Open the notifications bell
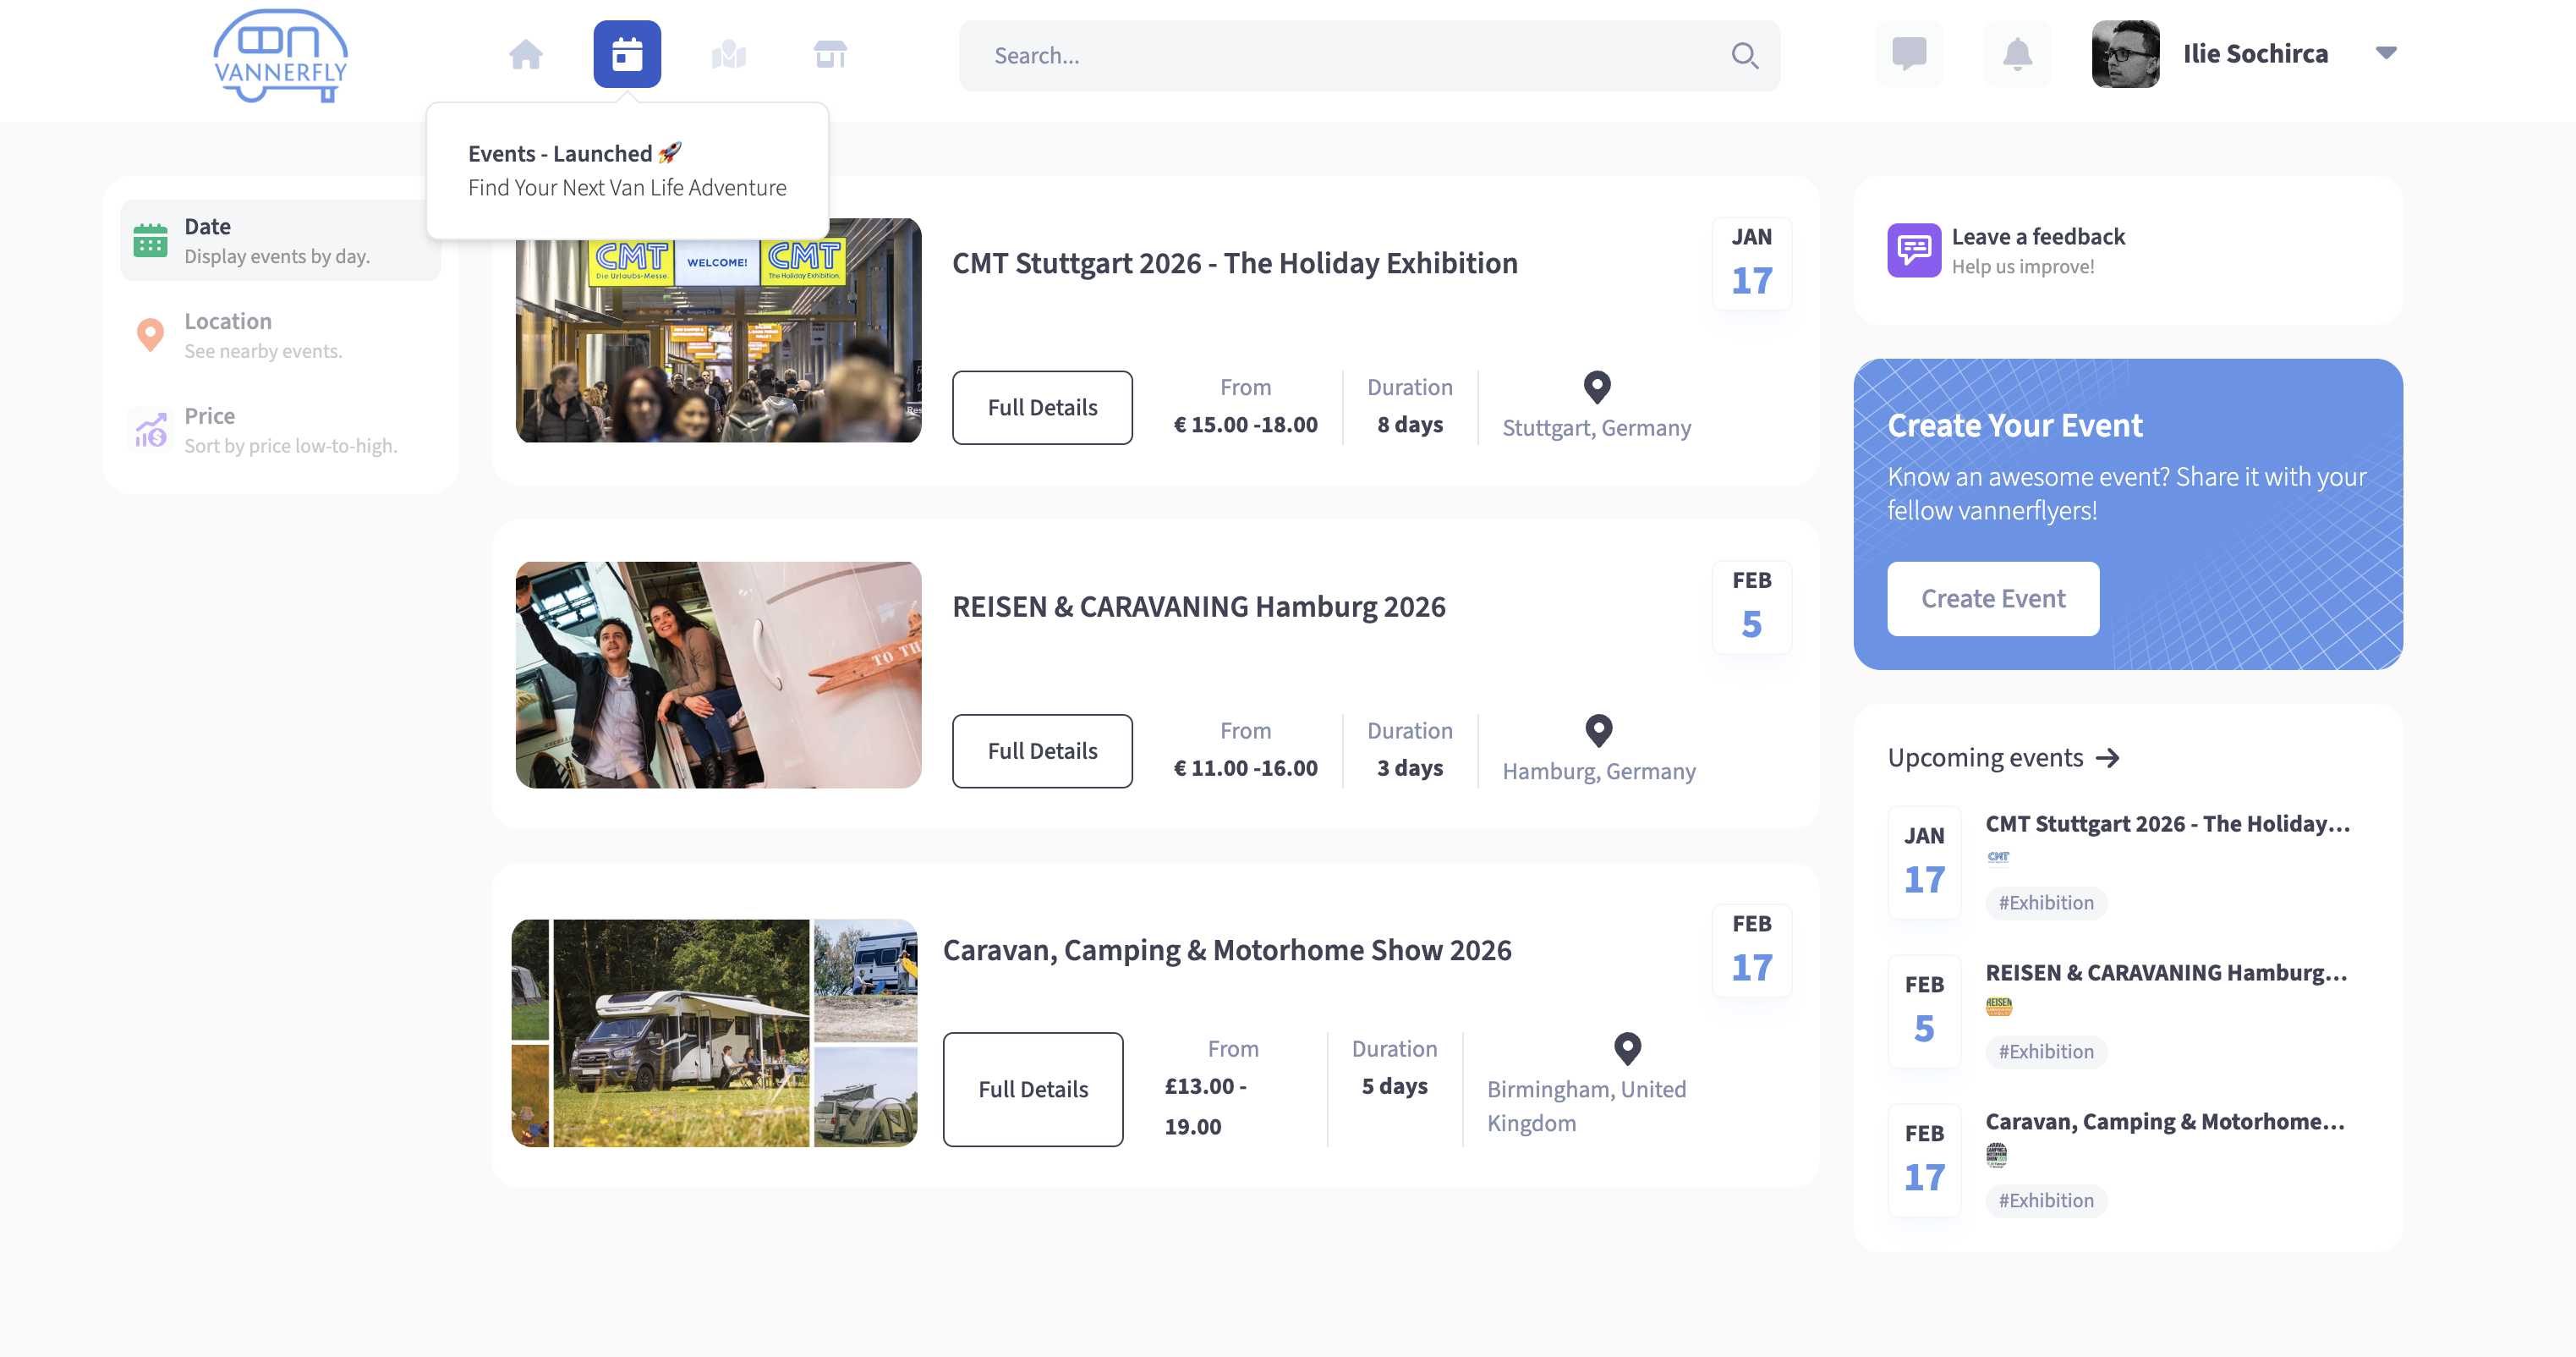This screenshot has width=2576, height=1357. 2017,55
